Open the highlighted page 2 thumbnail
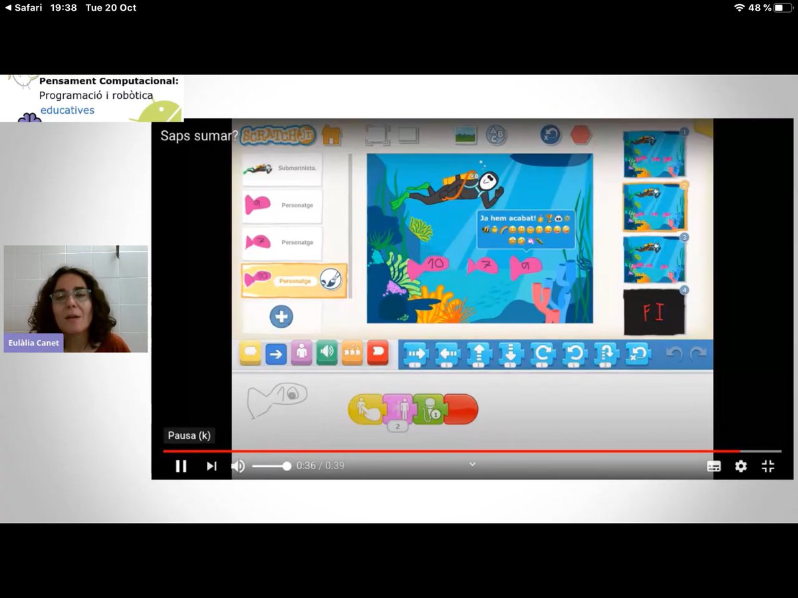Viewport: 798px width, 598px height. (x=654, y=207)
